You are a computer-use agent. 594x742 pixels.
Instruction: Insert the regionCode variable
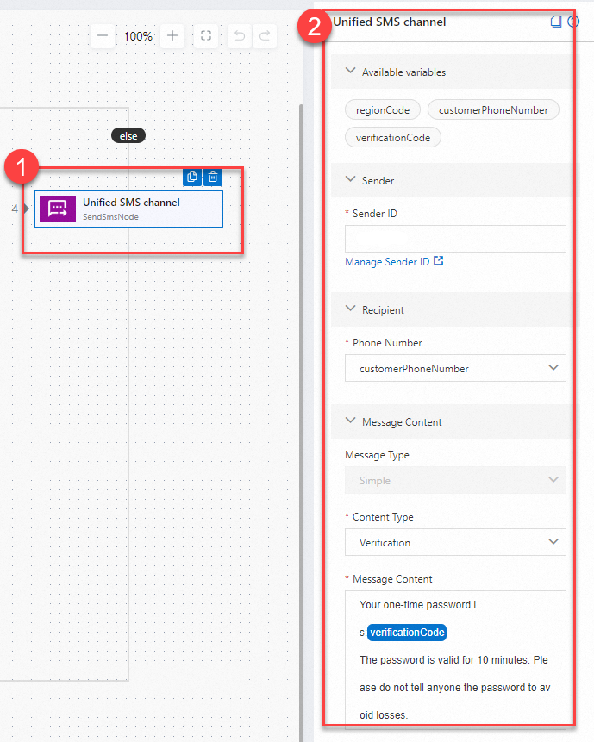click(383, 109)
